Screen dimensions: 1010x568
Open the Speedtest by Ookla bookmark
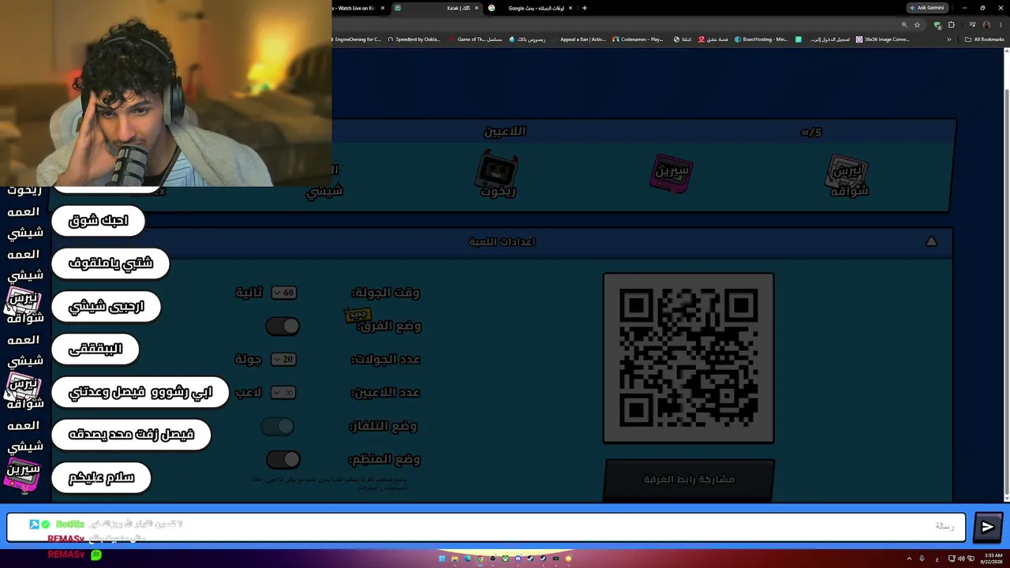414,39
